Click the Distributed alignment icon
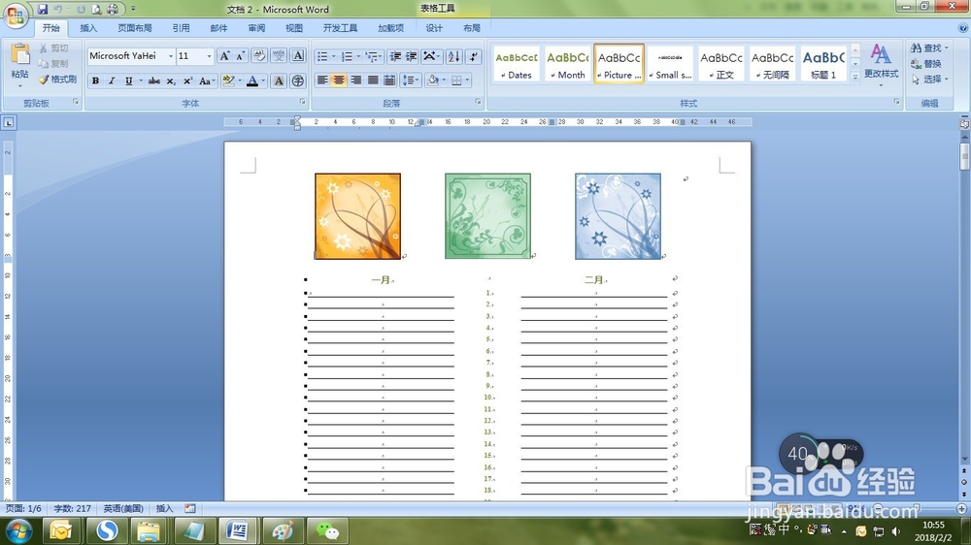Screen dimensions: 971x545 point(389,80)
